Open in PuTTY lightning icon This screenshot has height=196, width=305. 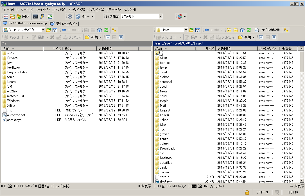pos(42,17)
